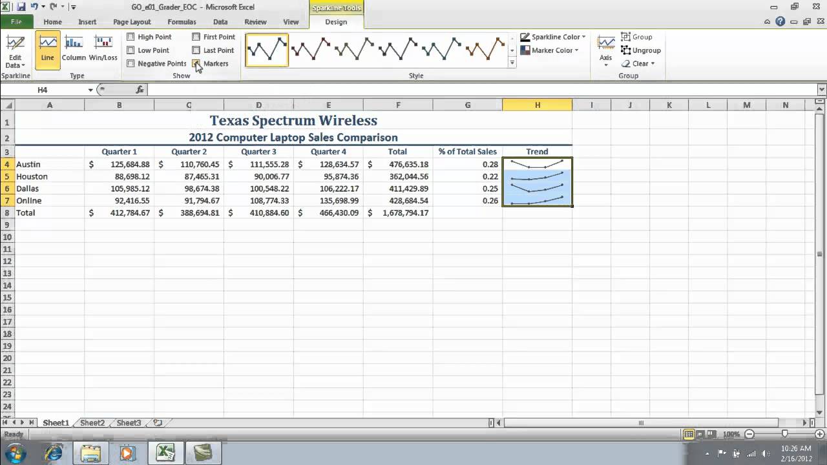This screenshot has height=465, width=827.
Task: Enable the High Point checkbox
Action: coord(131,37)
